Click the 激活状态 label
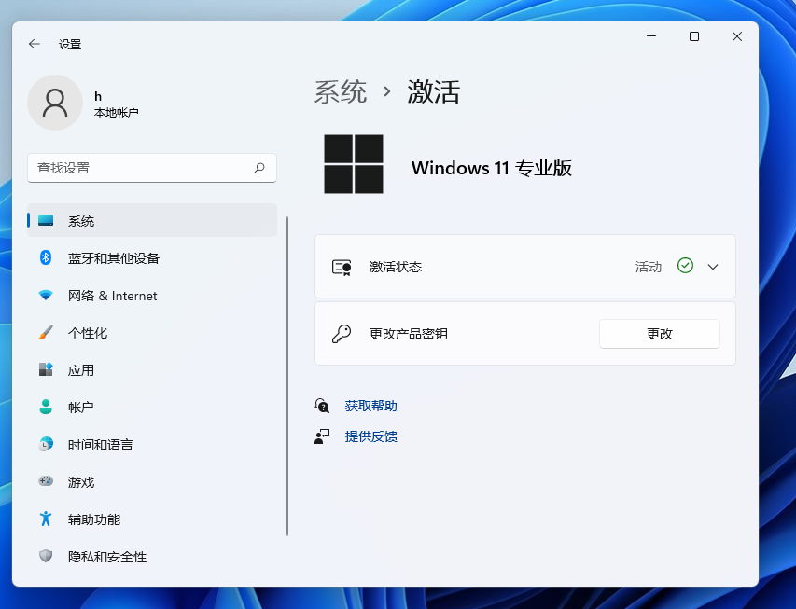This screenshot has height=609, width=796. (395, 267)
